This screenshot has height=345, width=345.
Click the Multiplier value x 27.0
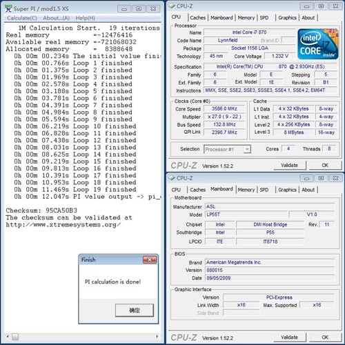point(224,117)
